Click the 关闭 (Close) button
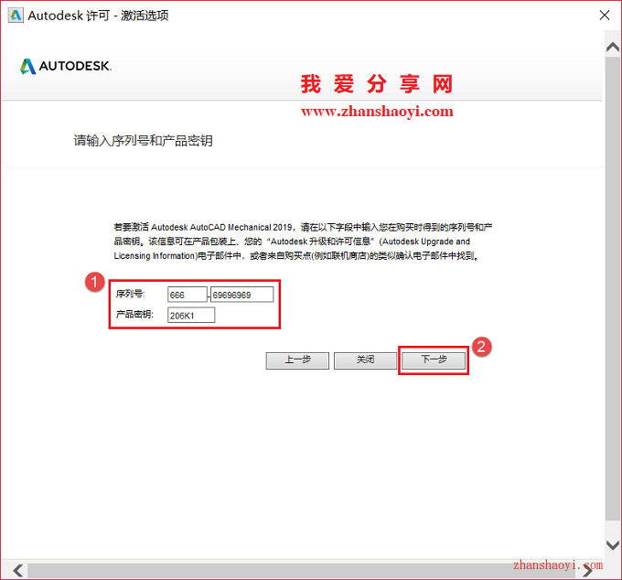Screen dimensions: 622x580 click(x=365, y=360)
